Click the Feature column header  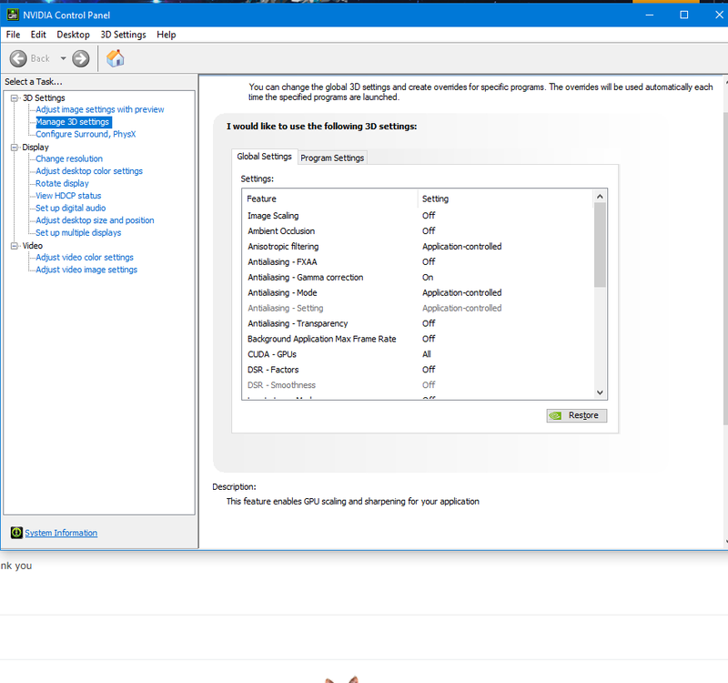[329, 199]
